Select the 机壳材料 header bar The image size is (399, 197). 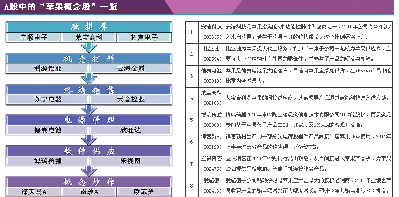tap(89, 58)
